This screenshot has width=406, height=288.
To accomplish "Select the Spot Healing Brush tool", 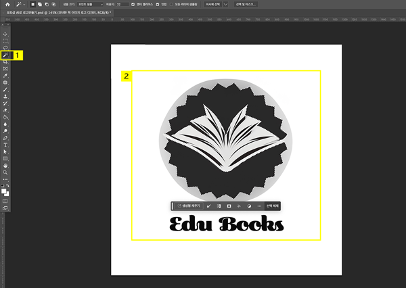I will [x=5, y=82].
